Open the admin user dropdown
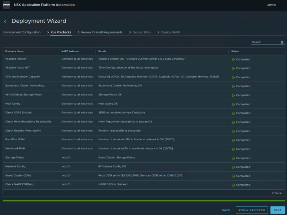The width and height of the screenshot is (287, 215). tap(274, 5)
